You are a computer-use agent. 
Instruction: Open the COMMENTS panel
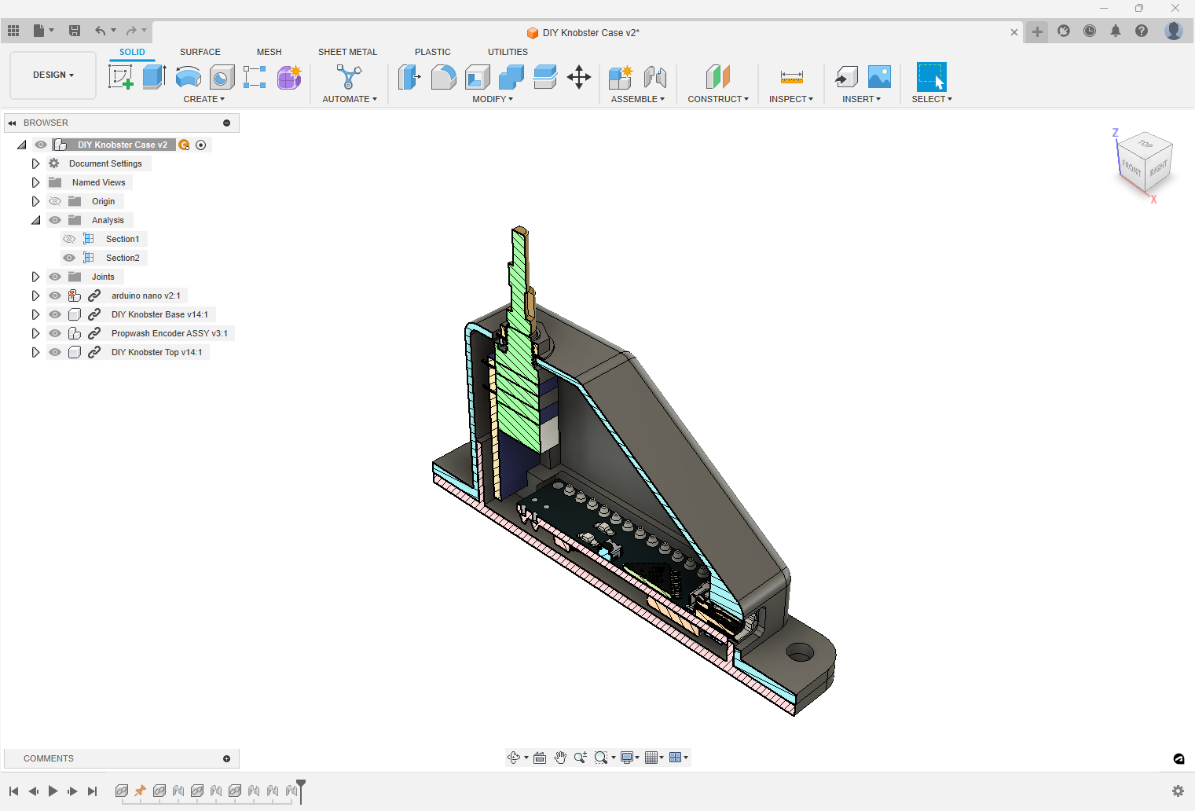tap(48, 758)
